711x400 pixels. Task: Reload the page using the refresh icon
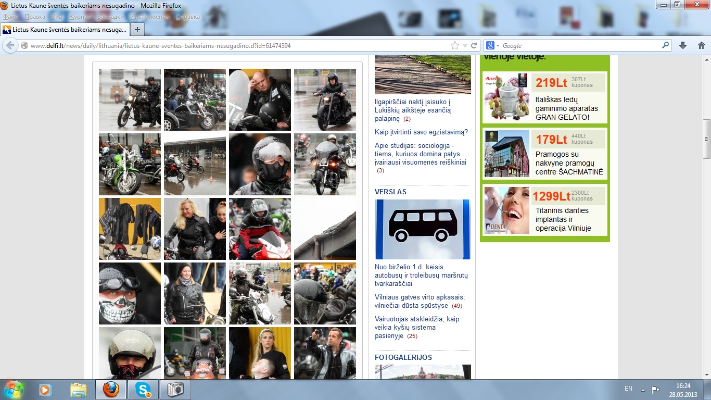coord(474,45)
